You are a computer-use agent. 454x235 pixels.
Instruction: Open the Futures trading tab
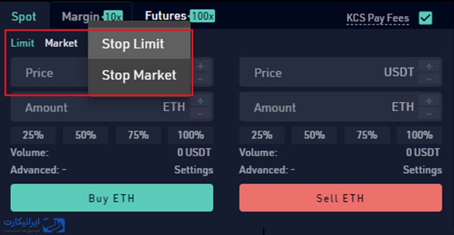coord(166,16)
